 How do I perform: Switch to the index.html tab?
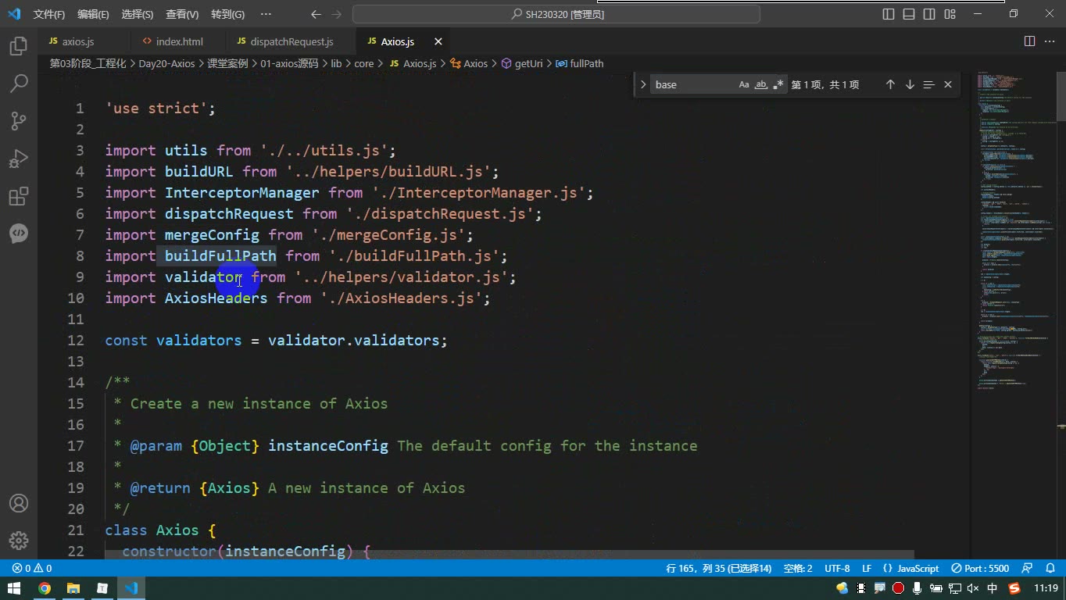point(179,41)
